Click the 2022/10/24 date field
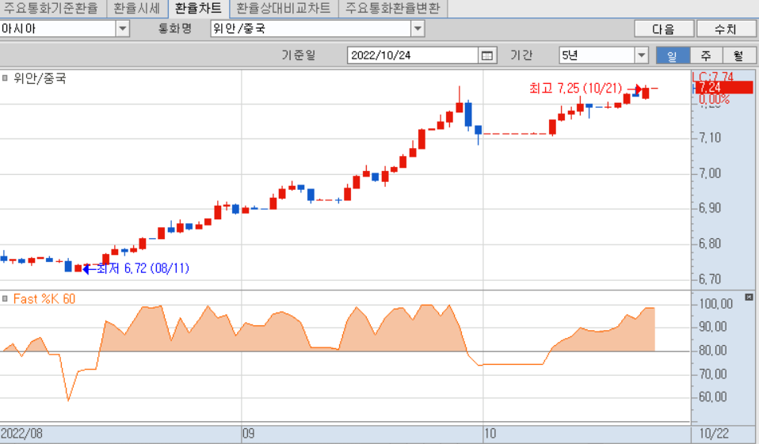The width and height of the screenshot is (759, 444). click(413, 55)
